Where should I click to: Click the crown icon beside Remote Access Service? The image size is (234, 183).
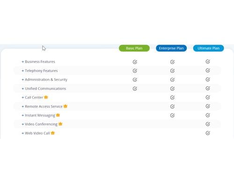66,106
